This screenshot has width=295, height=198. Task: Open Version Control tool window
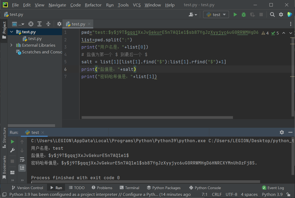point(27,188)
